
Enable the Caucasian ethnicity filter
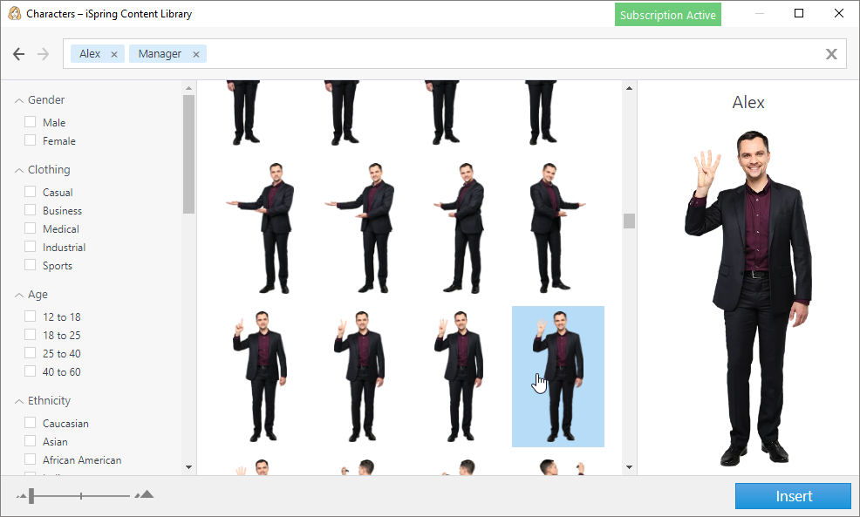(x=30, y=423)
